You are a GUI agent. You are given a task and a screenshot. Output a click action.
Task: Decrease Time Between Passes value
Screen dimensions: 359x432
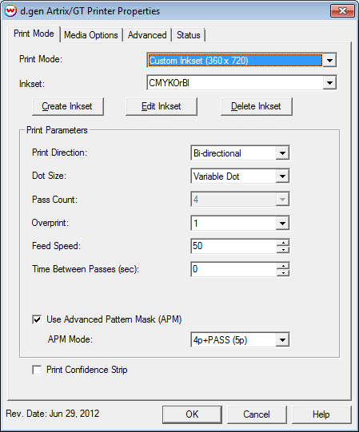pyautogui.click(x=283, y=273)
